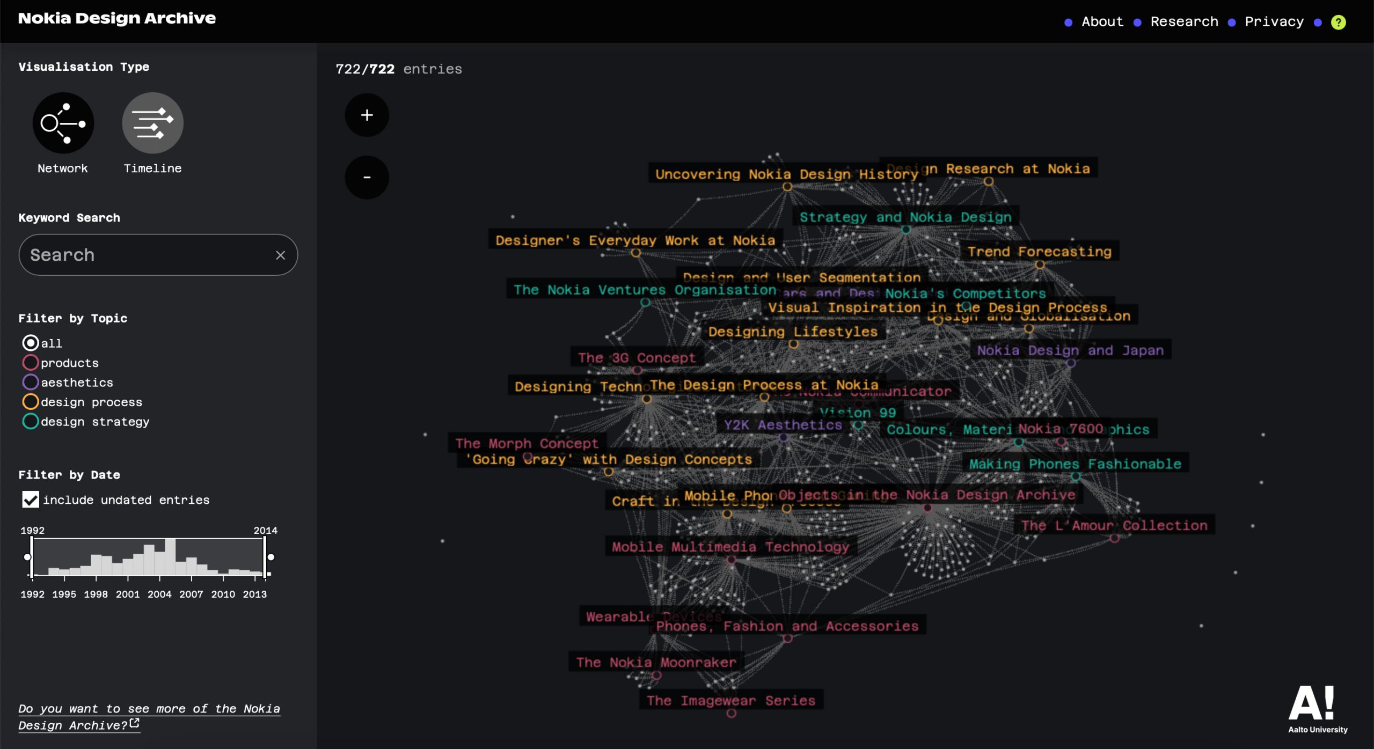1374x749 pixels.
Task: Open the About page
Action: coord(1102,22)
